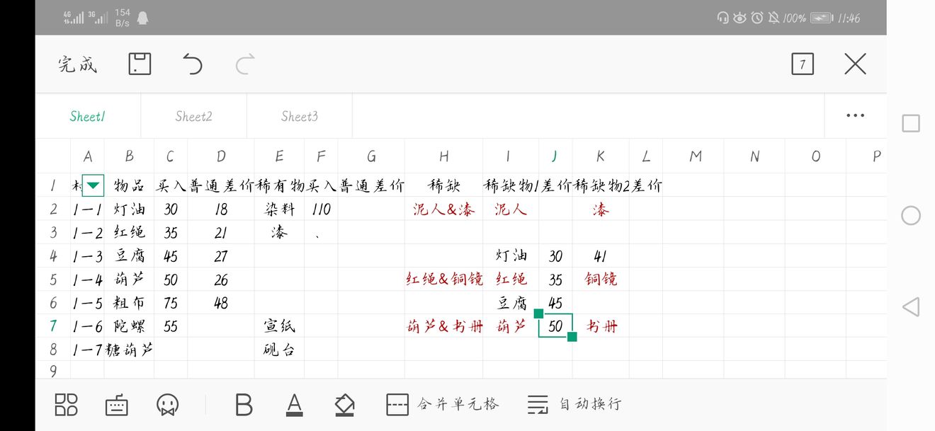The height and width of the screenshot is (431, 935).
Task: Open the tools grid icon in bottom bar
Action: 66,405
